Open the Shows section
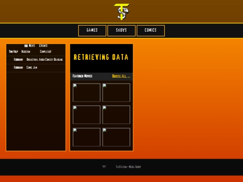Image resolution: width=243 pixels, height=182 pixels. [121, 31]
